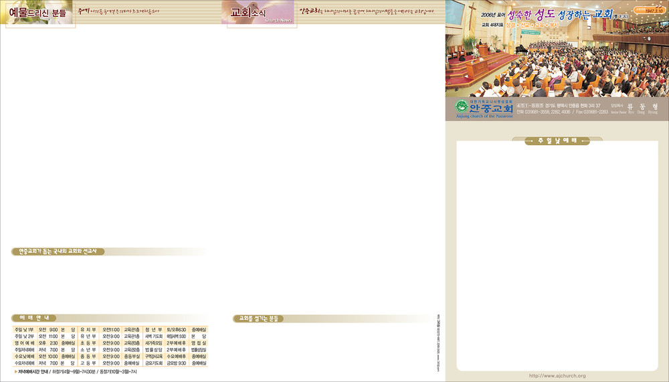Click the 교회를 섬기는 분들 section label
This screenshot has width=669, height=382.
coord(256,319)
